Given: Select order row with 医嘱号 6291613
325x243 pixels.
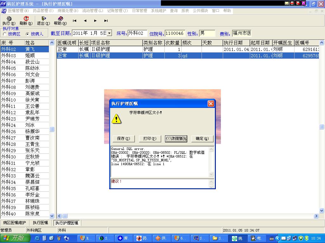Looking at the screenshot, I should click(188, 49).
